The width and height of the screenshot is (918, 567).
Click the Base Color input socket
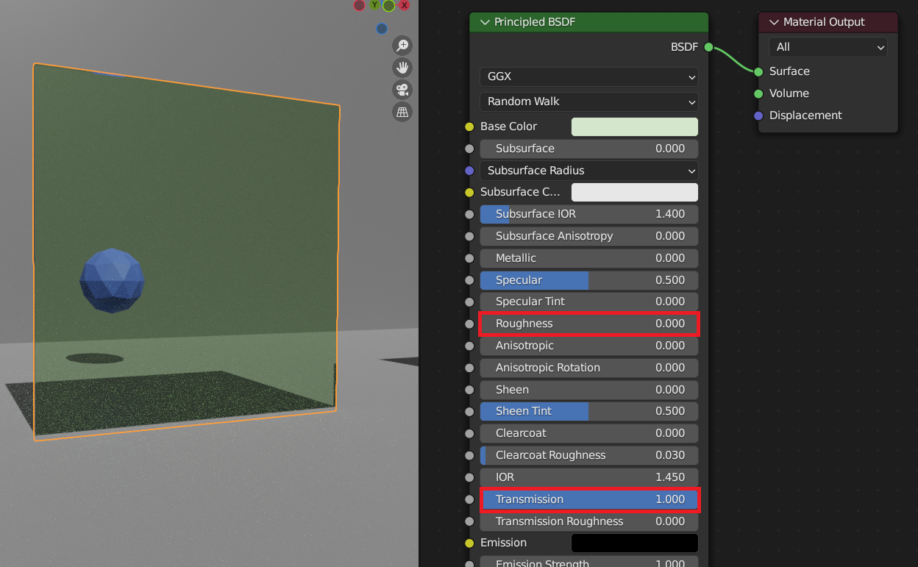coord(469,126)
